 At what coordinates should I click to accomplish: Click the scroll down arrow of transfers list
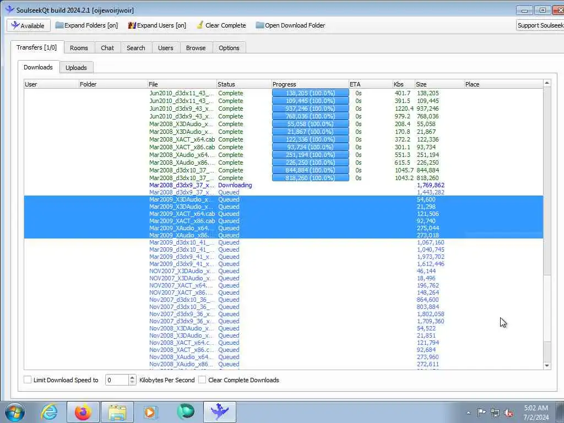[x=547, y=366]
